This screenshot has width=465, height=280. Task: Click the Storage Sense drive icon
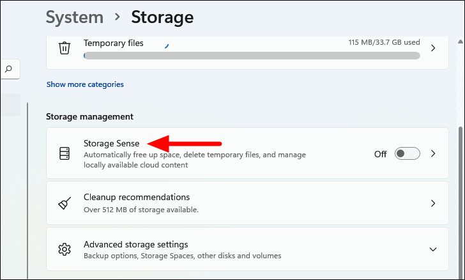pyautogui.click(x=64, y=153)
